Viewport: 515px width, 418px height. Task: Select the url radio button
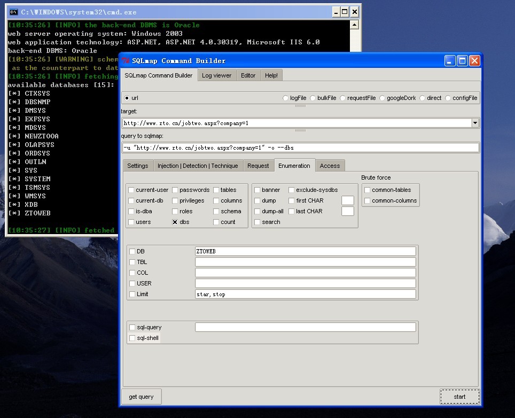(x=127, y=98)
